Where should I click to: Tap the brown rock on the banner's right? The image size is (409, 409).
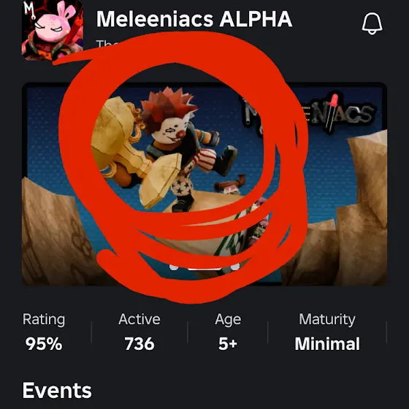(362, 209)
